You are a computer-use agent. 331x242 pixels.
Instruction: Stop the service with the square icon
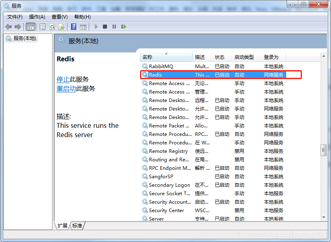click(x=105, y=26)
